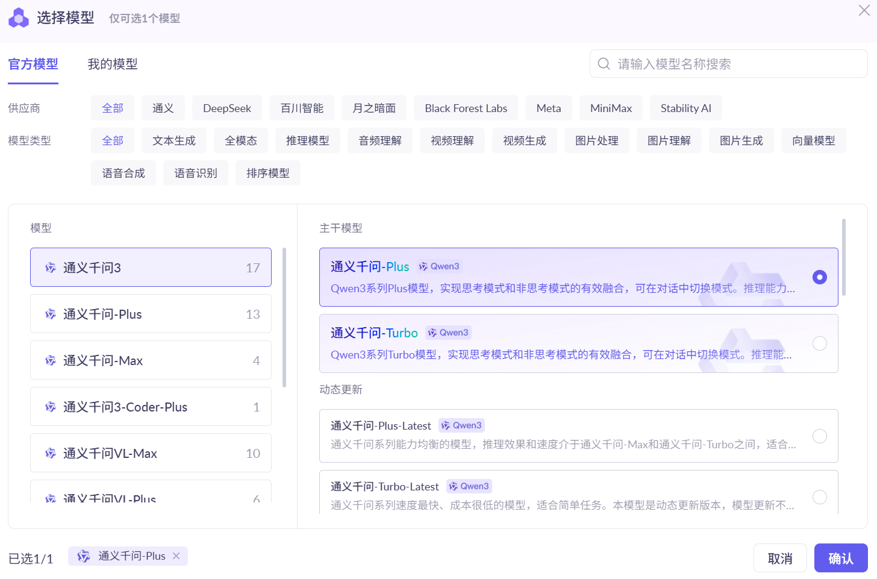Filter model type 图片理解
This screenshot has width=877, height=579.
tap(669, 140)
